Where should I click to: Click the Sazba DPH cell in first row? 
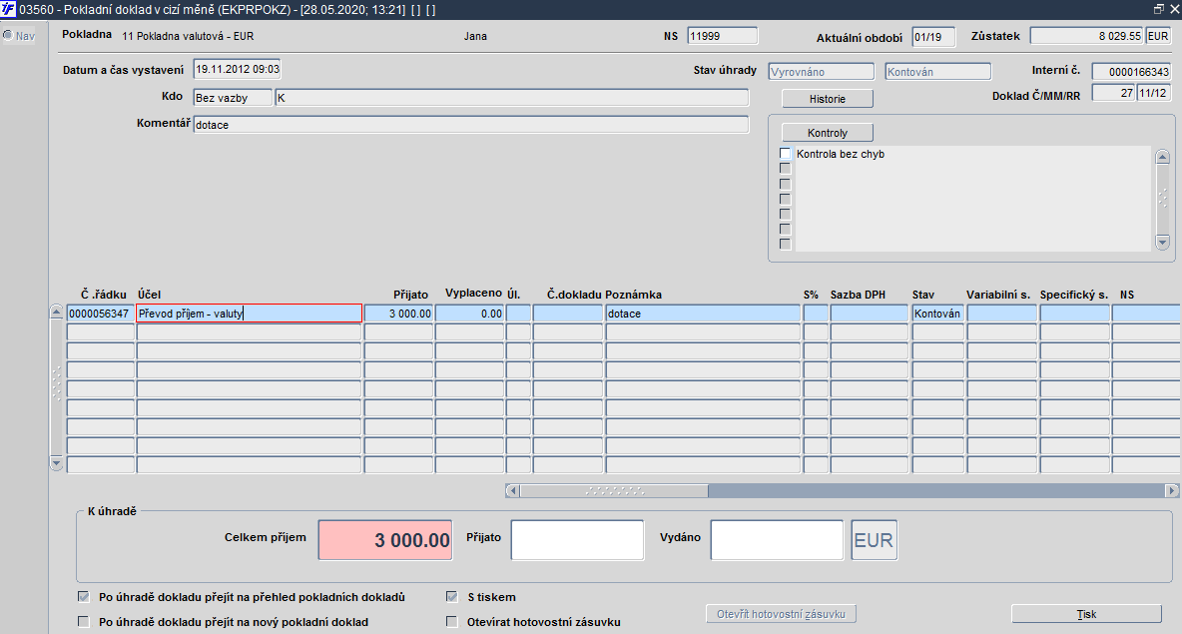tap(870, 314)
